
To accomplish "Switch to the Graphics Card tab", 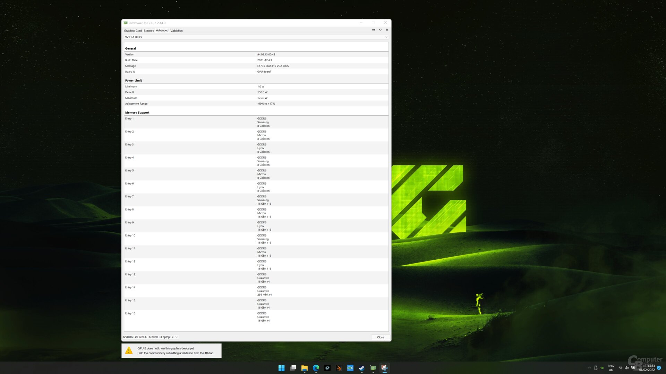I will (133, 30).
